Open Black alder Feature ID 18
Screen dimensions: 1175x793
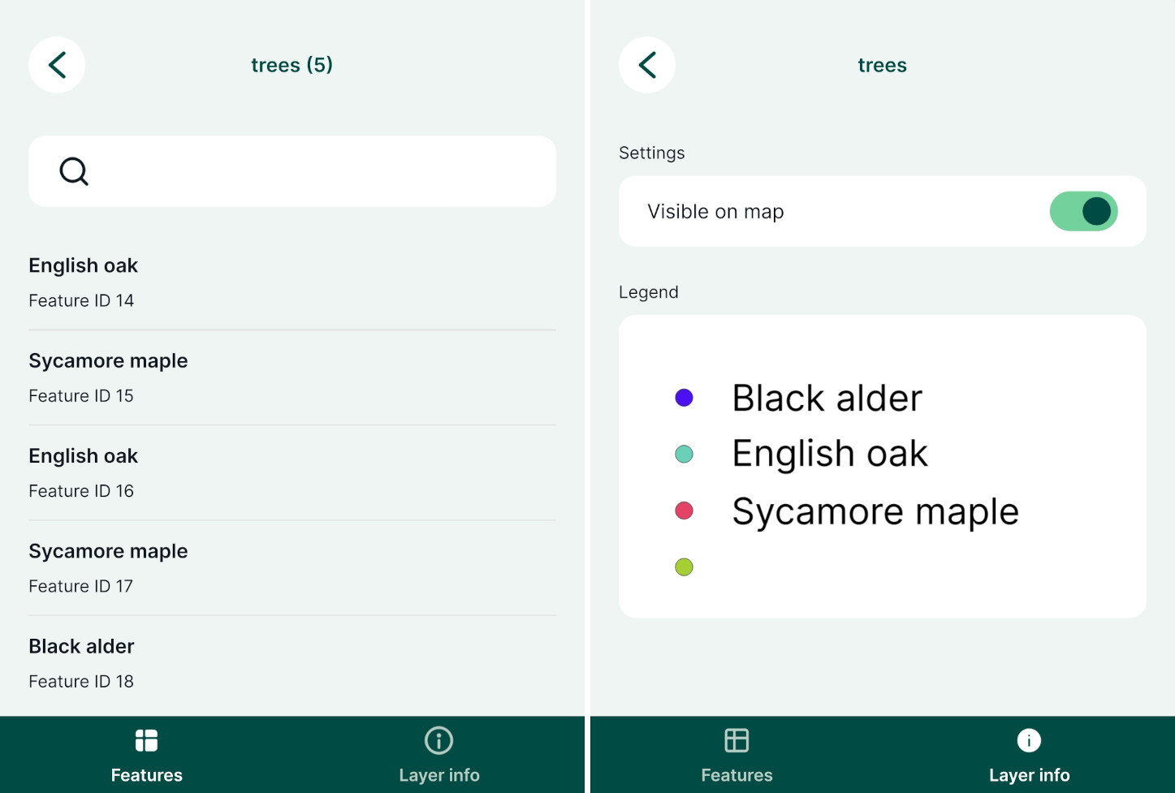coord(292,663)
